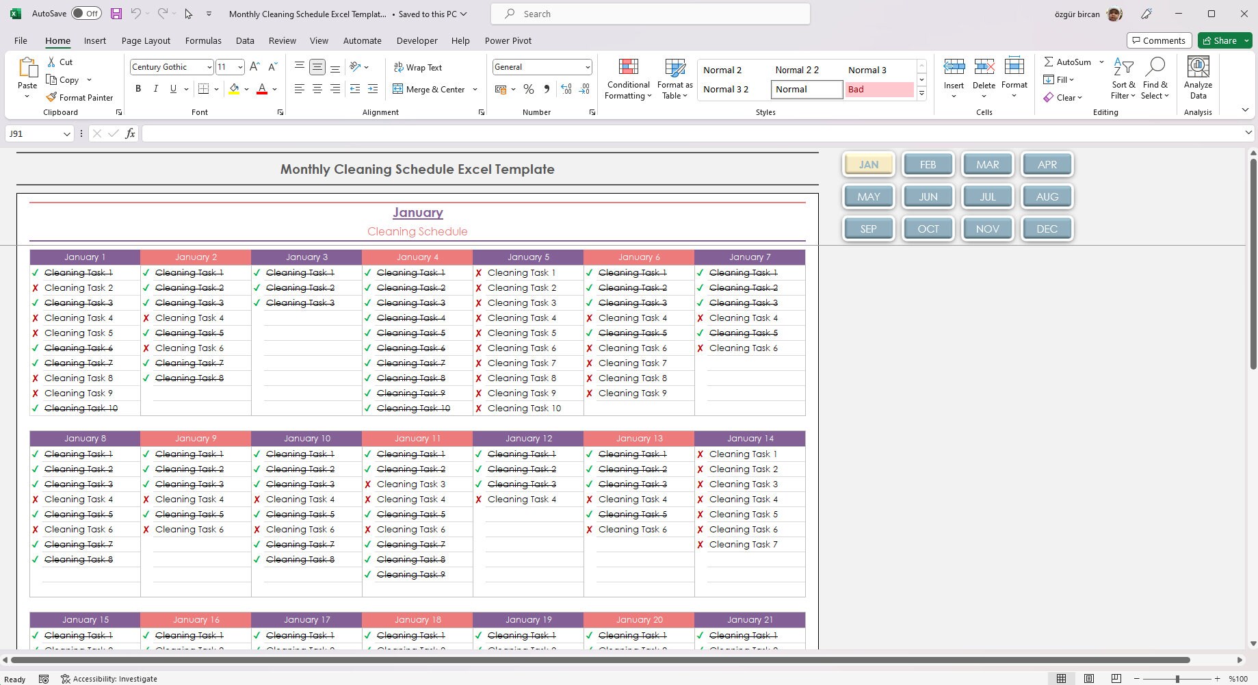Screen dimensions: 1258x685
Task: Expand Merge & Center options arrow
Action: point(475,89)
